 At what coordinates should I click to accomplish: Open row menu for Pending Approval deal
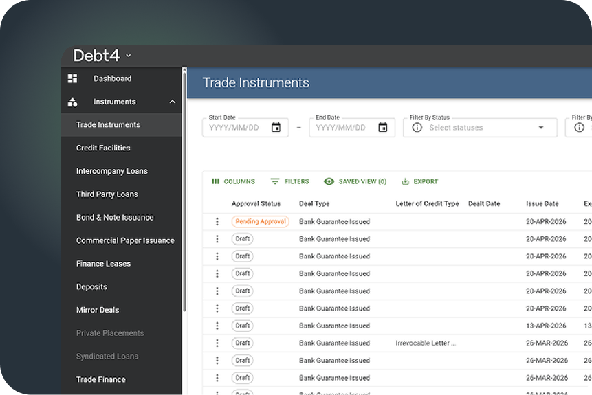[217, 221]
